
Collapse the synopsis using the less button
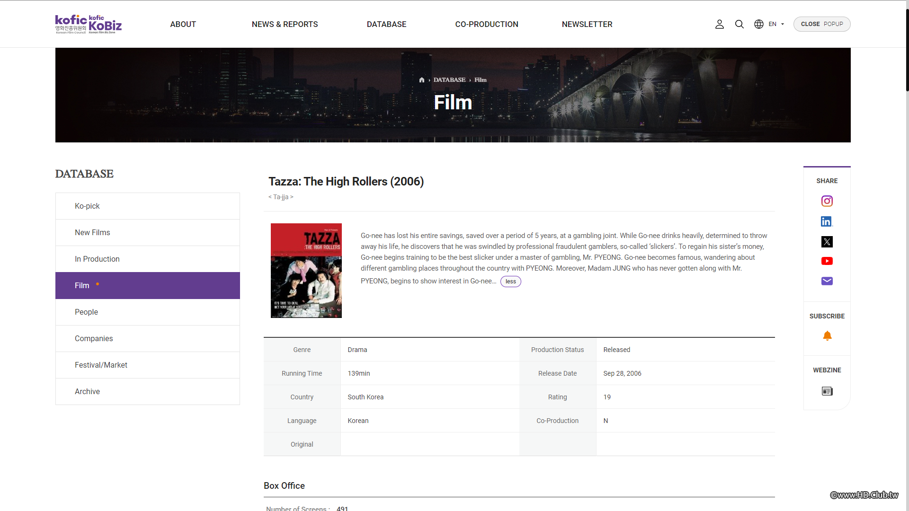coord(510,281)
